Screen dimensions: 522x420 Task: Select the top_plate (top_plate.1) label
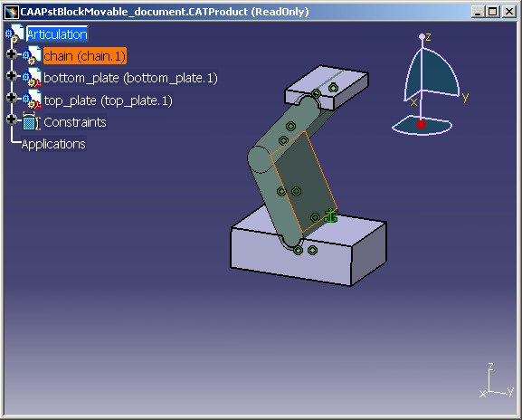pos(109,100)
